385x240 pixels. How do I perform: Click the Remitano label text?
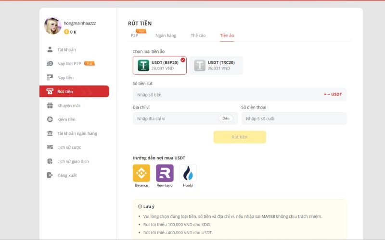[x=165, y=185]
